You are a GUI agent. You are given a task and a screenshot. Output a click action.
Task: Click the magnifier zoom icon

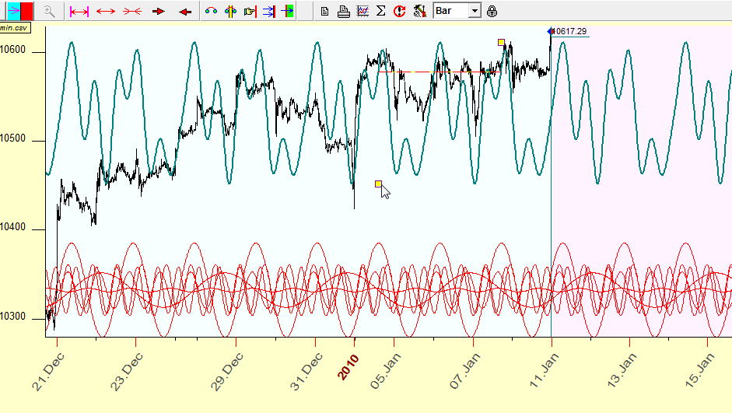(x=49, y=11)
